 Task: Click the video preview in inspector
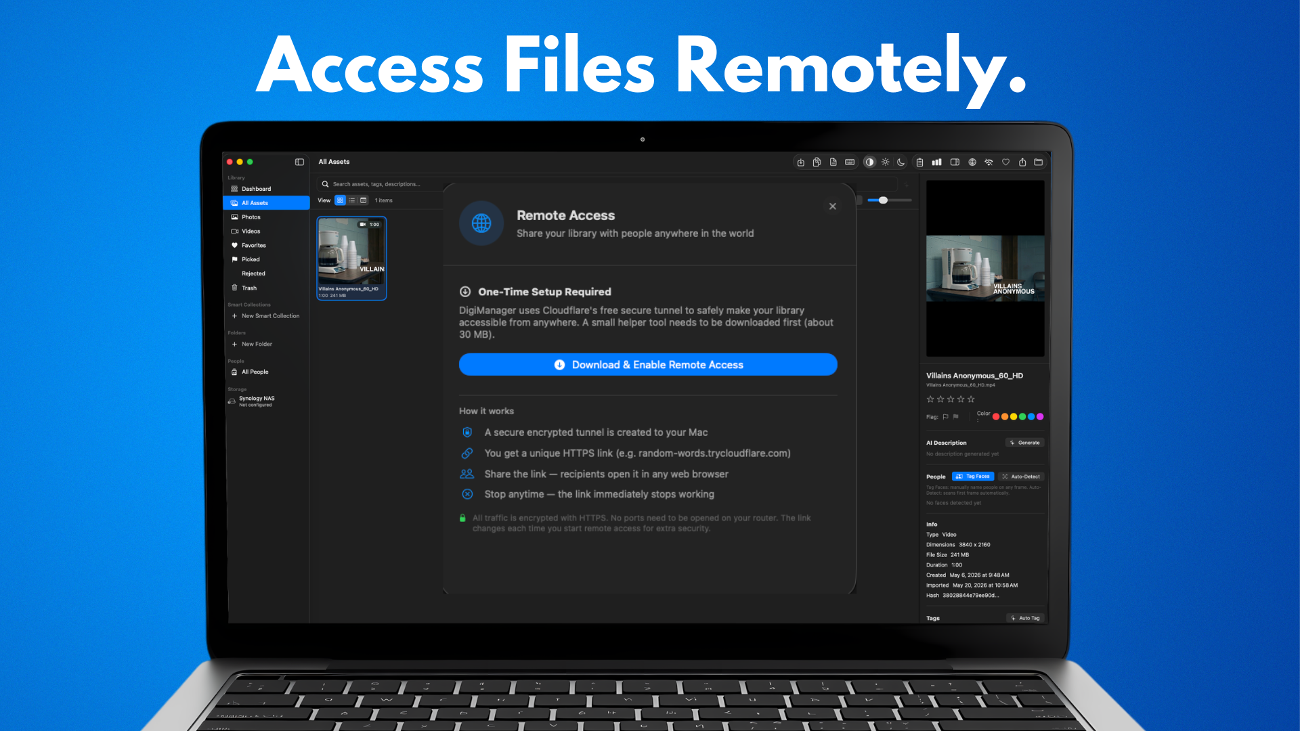coord(985,269)
